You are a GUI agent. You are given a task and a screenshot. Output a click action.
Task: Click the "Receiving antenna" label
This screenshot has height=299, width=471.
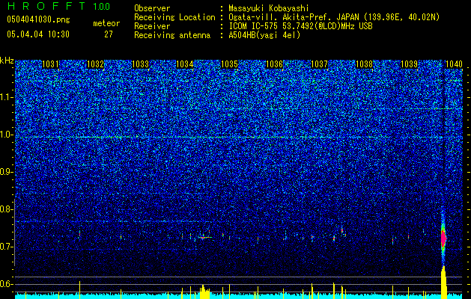click(x=172, y=35)
